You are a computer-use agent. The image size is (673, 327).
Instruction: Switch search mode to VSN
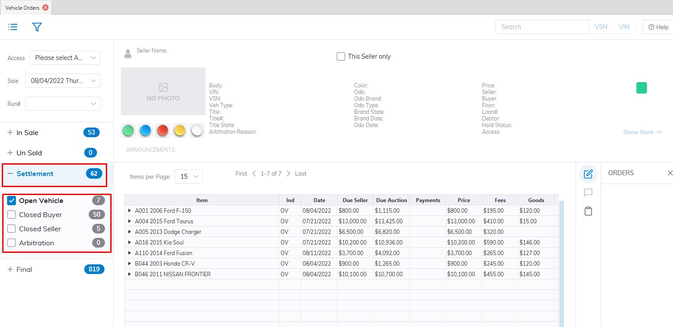601,27
